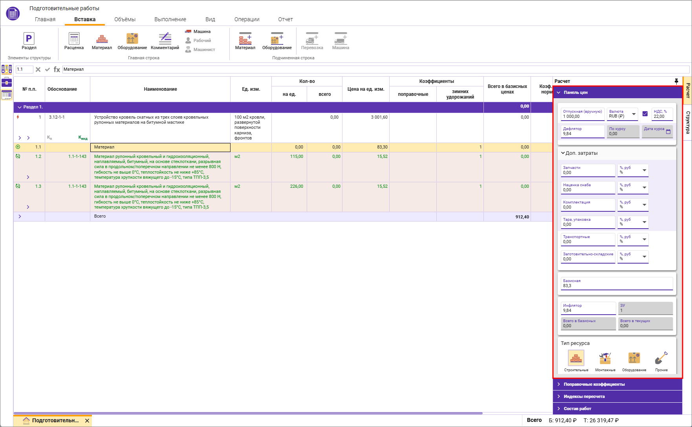Screen dimensions: 692x427
Task: Switch to the Объёмы ribbon tab
Action: 125,19
